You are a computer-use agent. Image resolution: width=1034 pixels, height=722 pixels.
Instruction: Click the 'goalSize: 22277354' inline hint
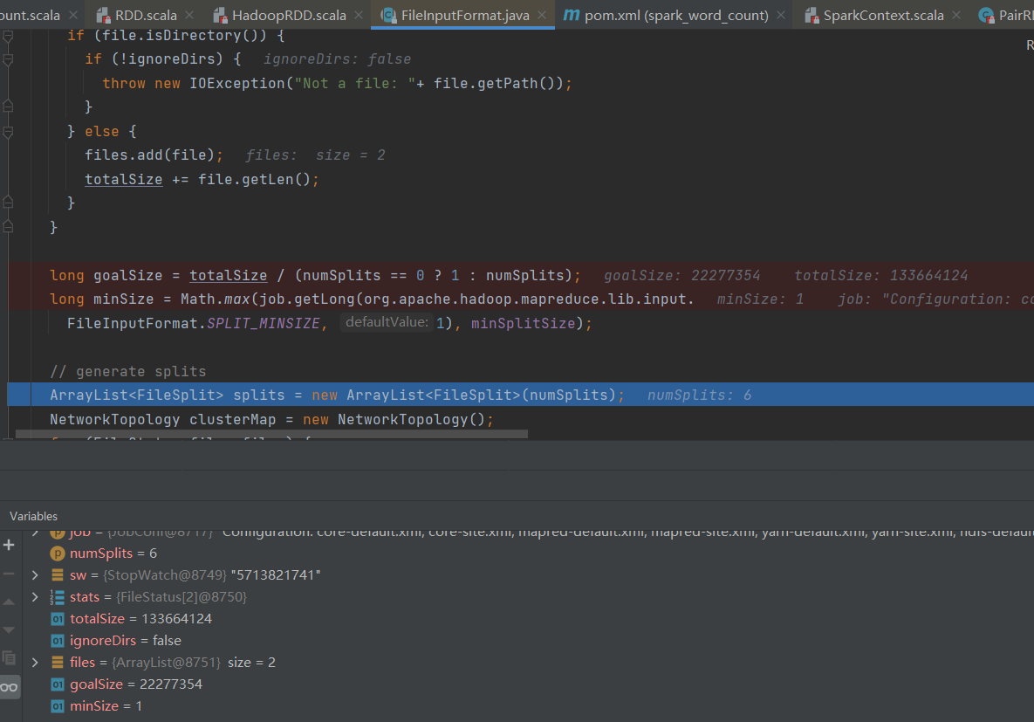point(681,275)
